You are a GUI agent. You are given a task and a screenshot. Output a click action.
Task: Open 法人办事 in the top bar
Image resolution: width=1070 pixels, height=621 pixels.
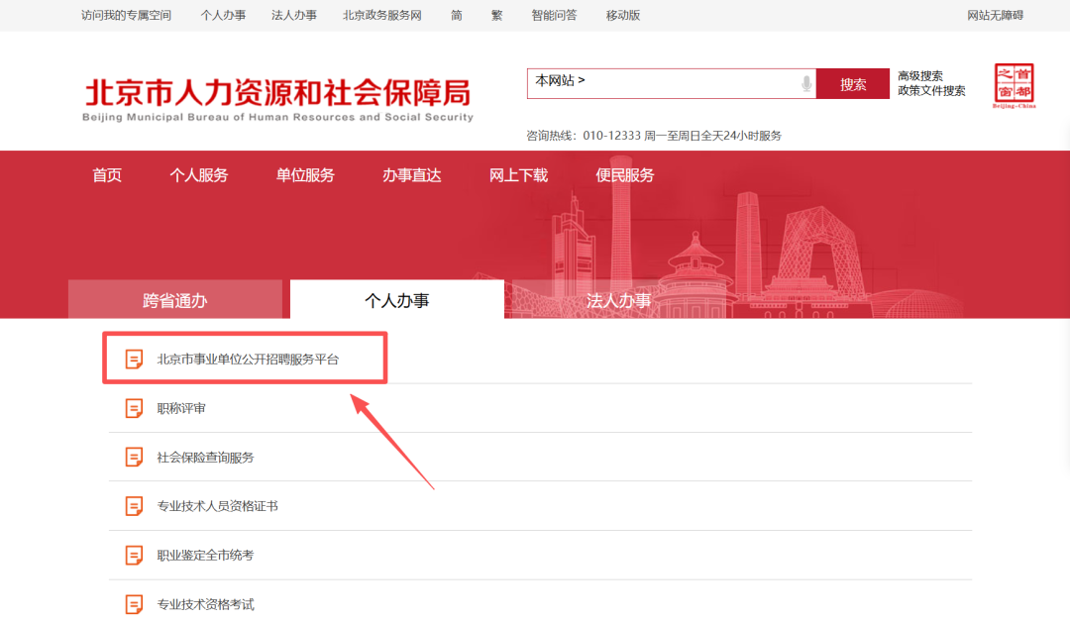pyautogui.click(x=294, y=15)
